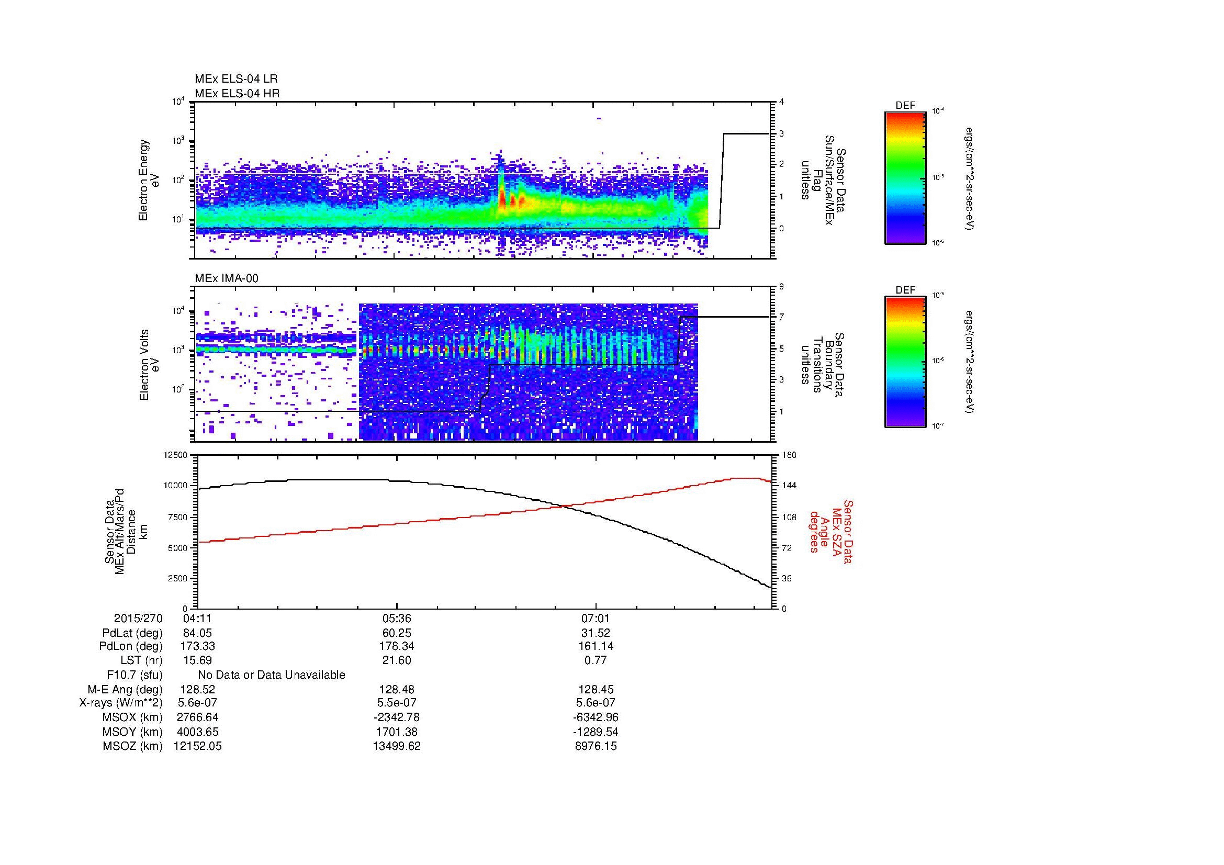This screenshot has width=1224, height=865.
Task: Click PdLon value 161.14
Action: click(x=596, y=646)
